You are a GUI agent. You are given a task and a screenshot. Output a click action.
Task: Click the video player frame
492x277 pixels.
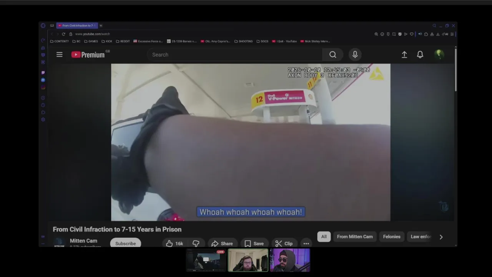point(251,142)
